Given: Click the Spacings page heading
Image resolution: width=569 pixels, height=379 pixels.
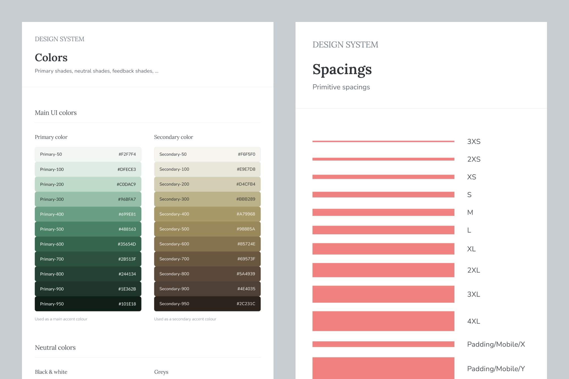Looking at the screenshot, I should coord(342,70).
